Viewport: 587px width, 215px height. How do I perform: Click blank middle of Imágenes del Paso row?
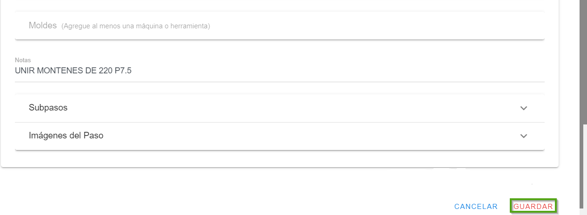[x=279, y=136]
